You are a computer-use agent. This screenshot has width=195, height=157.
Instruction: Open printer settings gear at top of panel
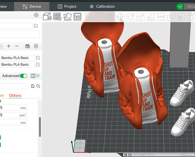click(x=36, y=15)
